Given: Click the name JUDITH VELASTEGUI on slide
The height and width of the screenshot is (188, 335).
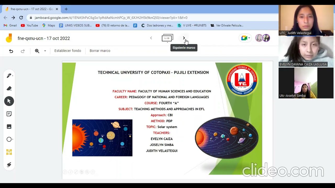Looking at the screenshot, I should [162, 151].
